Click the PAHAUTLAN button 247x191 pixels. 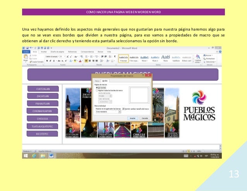coord(43,103)
